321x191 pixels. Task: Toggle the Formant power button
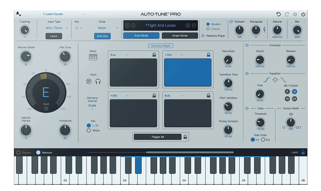tap(231, 21)
